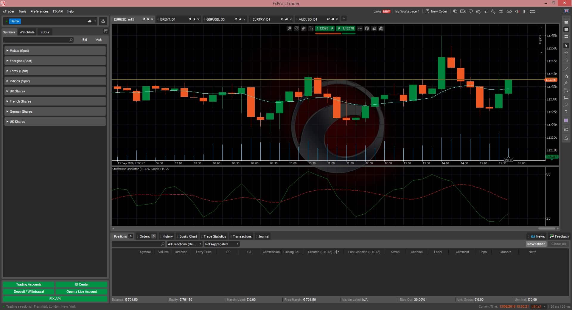Toggle QuickTrade click mode icon
Screen dimensions: 572x310
[493, 11]
